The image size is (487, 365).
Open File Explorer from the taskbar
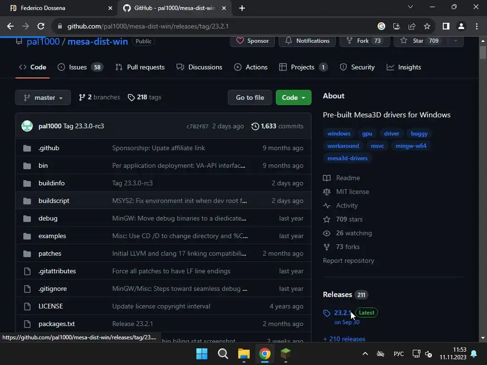tap(244, 354)
